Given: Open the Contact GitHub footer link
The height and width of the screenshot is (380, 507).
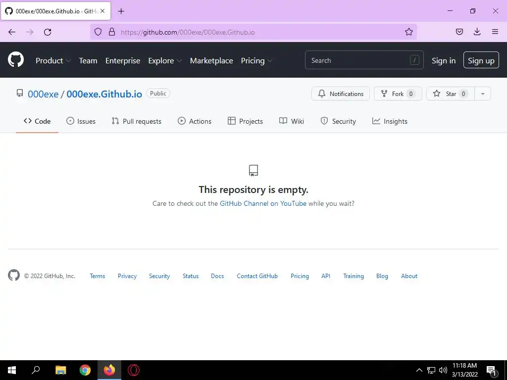Looking at the screenshot, I should (257, 276).
